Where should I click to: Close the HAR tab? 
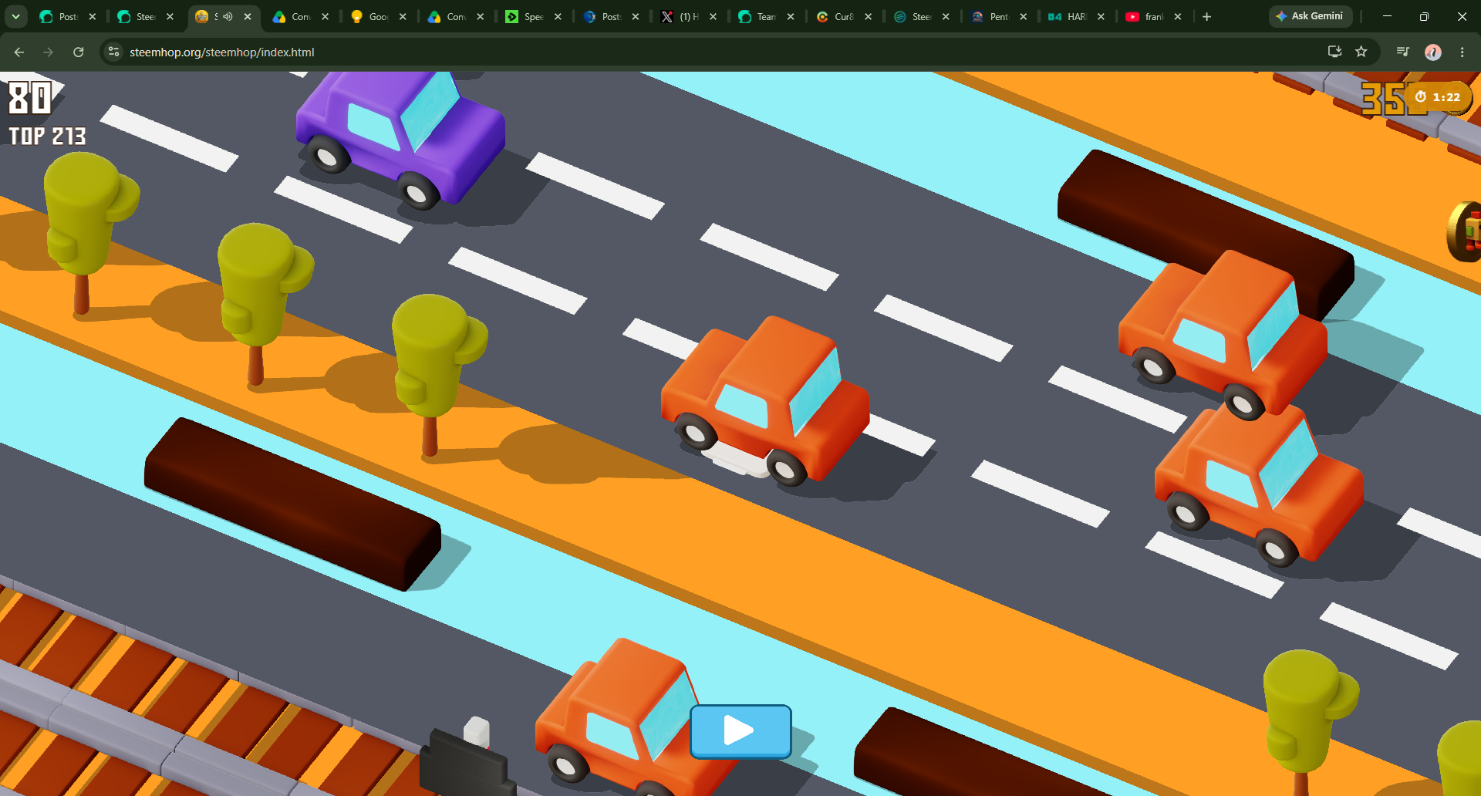coord(1101,16)
